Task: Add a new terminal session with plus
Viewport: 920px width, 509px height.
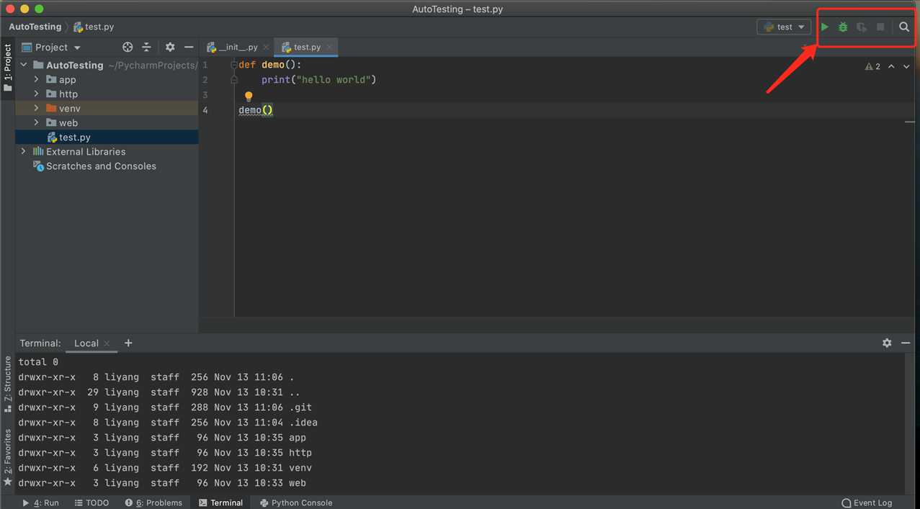Action: coord(128,343)
